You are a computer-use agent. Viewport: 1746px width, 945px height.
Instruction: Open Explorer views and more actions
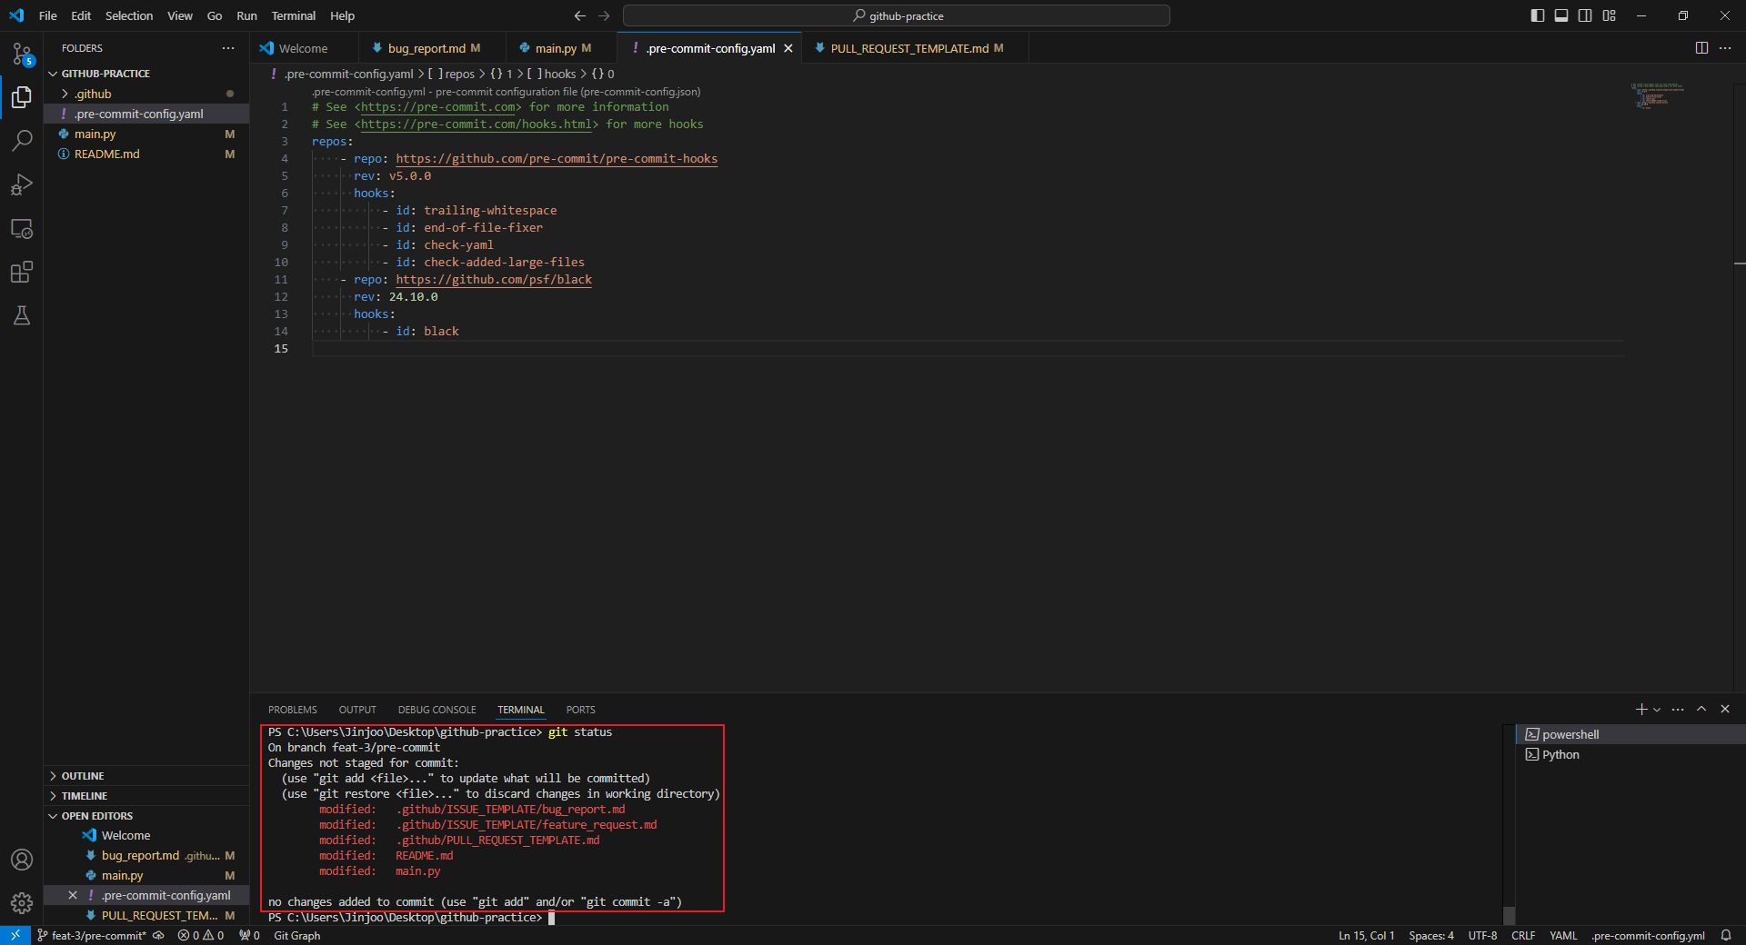pyautogui.click(x=227, y=48)
